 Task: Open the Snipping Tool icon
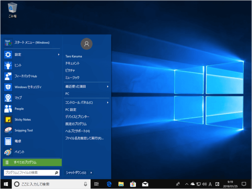tap(8, 130)
